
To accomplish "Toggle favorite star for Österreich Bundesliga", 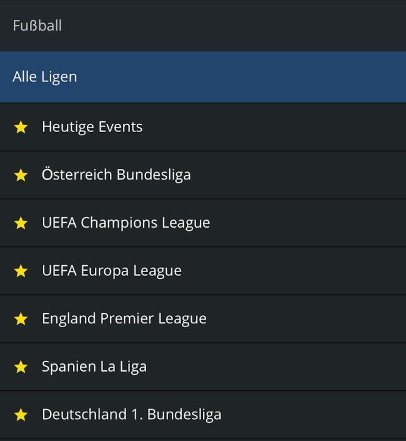I will (x=21, y=175).
